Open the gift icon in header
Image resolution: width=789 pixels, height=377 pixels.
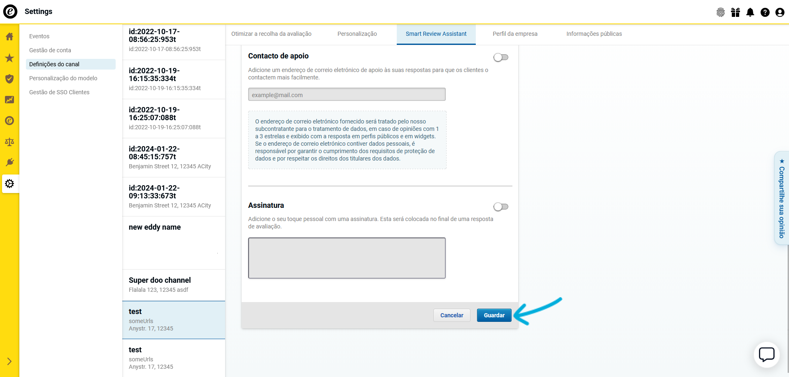[x=735, y=12]
